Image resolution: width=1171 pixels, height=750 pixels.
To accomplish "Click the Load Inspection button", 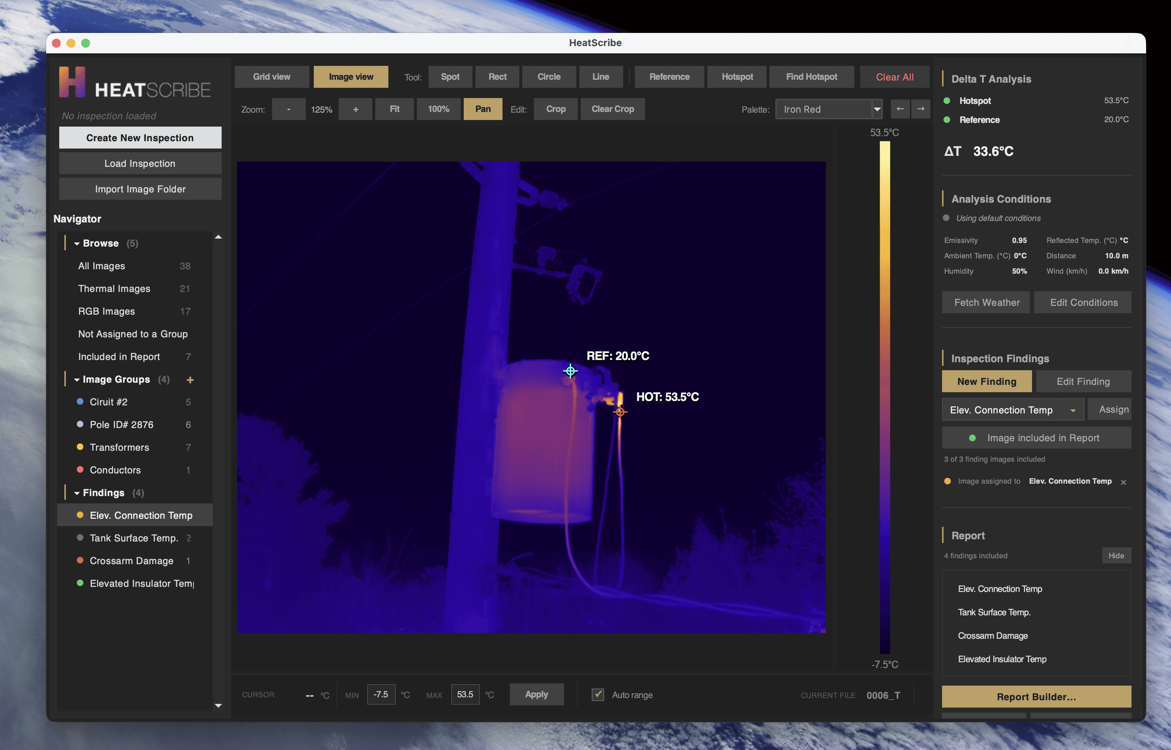I will pyautogui.click(x=140, y=164).
